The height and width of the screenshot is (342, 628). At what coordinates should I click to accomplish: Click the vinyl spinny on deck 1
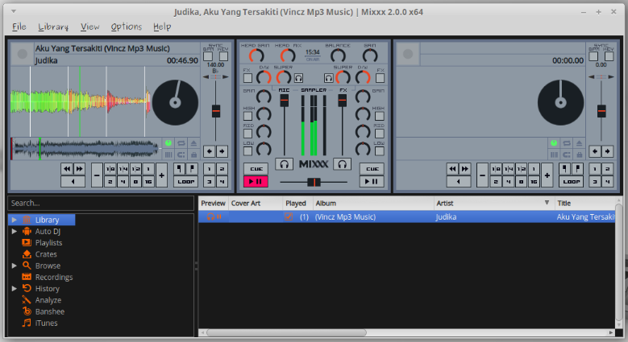click(175, 102)
